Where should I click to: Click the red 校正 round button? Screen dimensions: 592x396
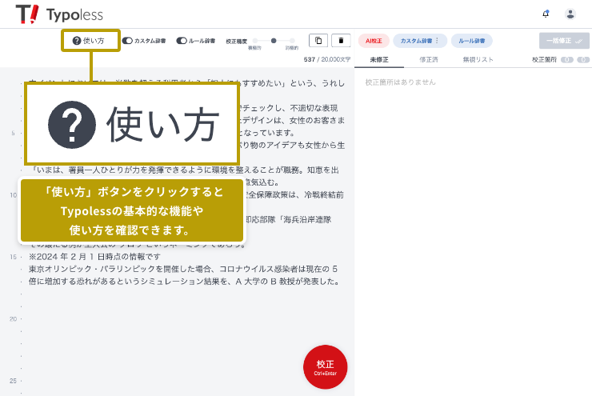click(x=325, y=367)
